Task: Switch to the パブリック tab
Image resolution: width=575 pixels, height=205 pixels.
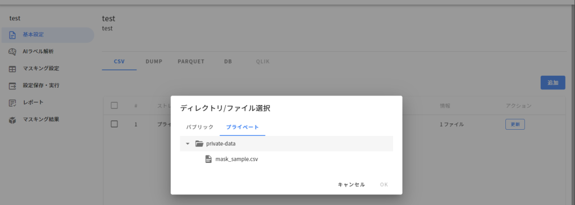Action: (199, 127)
